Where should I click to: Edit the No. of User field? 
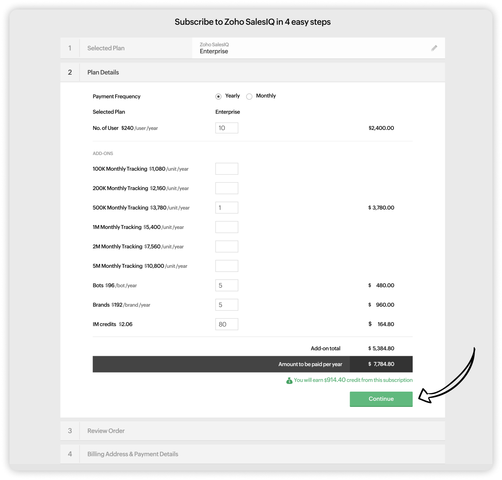[x=227, y=128]
